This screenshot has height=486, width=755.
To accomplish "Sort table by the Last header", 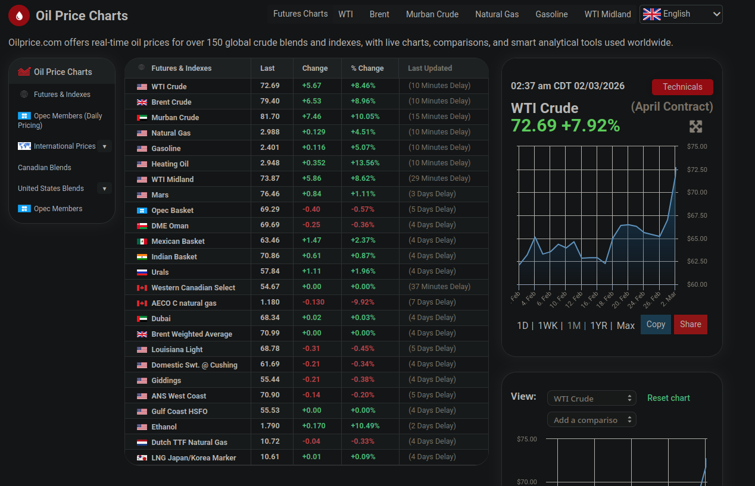I will [267, 68].
